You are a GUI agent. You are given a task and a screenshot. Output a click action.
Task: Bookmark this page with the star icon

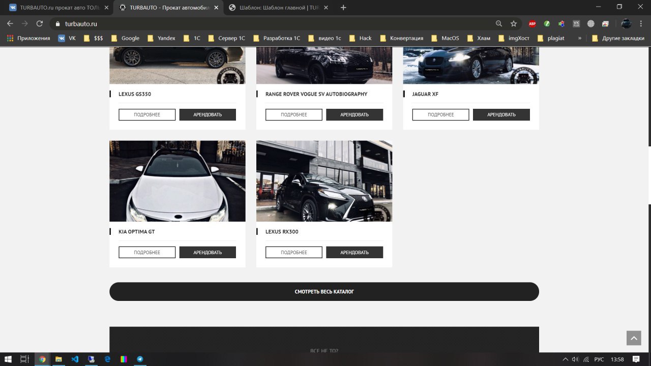[514, 23]
